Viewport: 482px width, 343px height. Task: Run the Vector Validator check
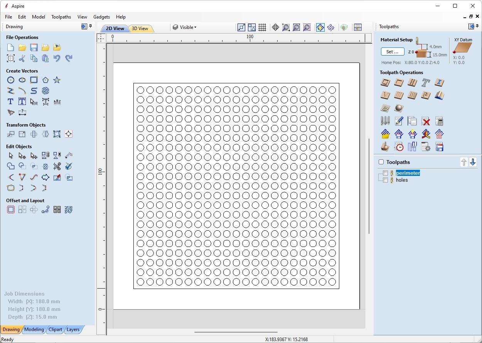click(x=69, y=166)
